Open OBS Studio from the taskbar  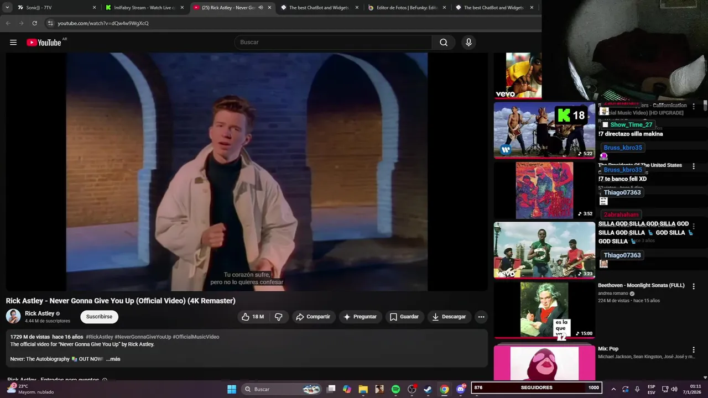[x=412, y=389]
